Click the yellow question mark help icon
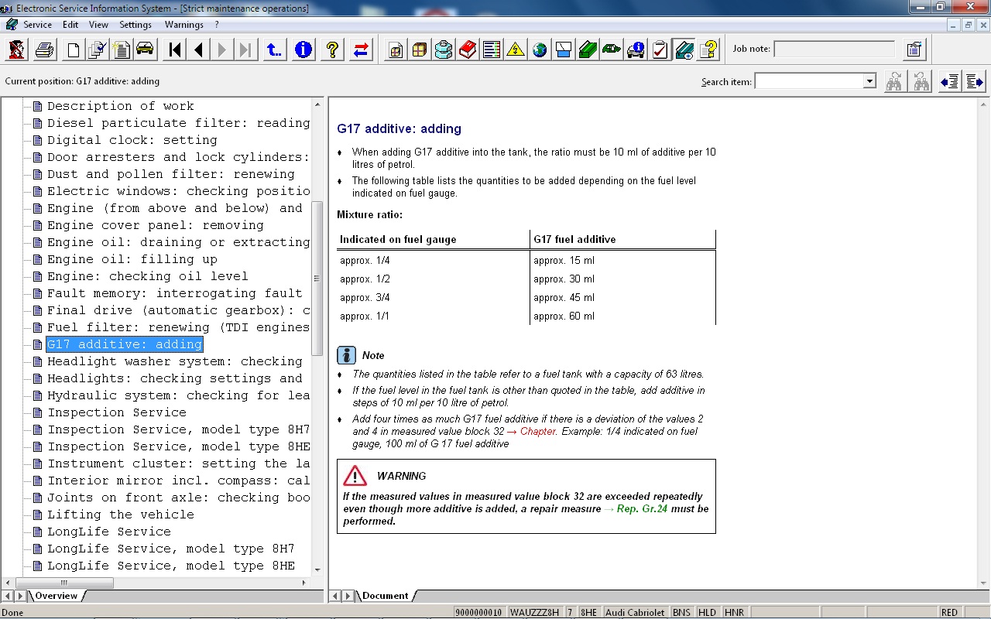 coord(332,50)
